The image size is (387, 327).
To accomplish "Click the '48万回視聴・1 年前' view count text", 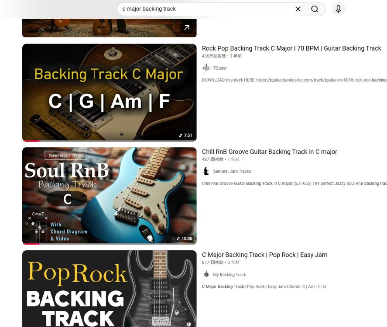I will (220, 159).
